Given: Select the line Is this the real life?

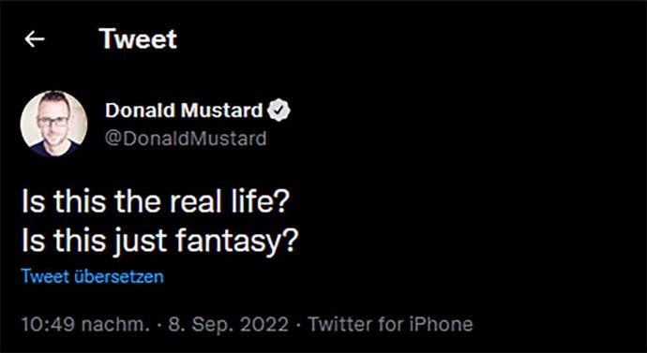Looking at the screenshot, I should [154, 202].
